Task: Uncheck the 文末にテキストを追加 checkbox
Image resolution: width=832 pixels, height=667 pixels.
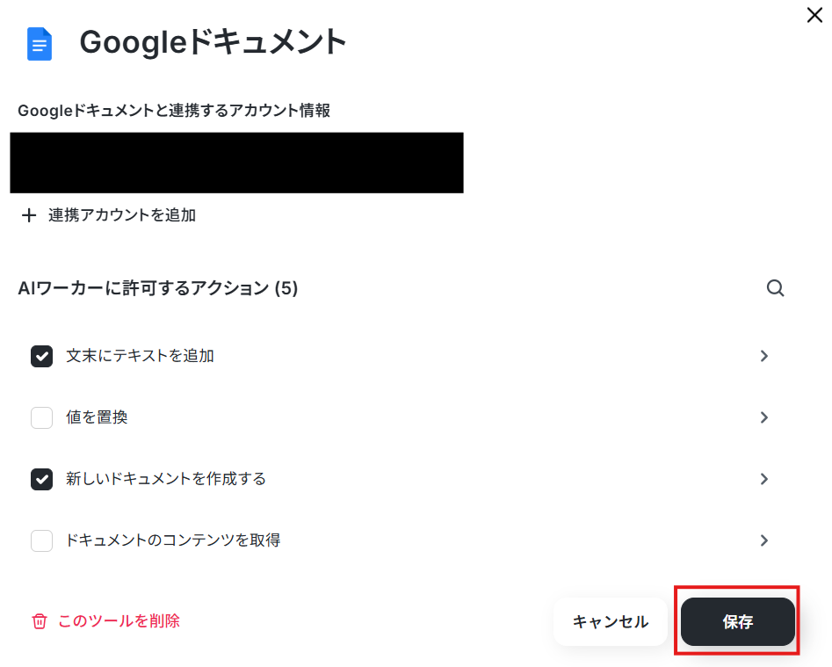Action: pyautogui.click(x=41, y=356)
